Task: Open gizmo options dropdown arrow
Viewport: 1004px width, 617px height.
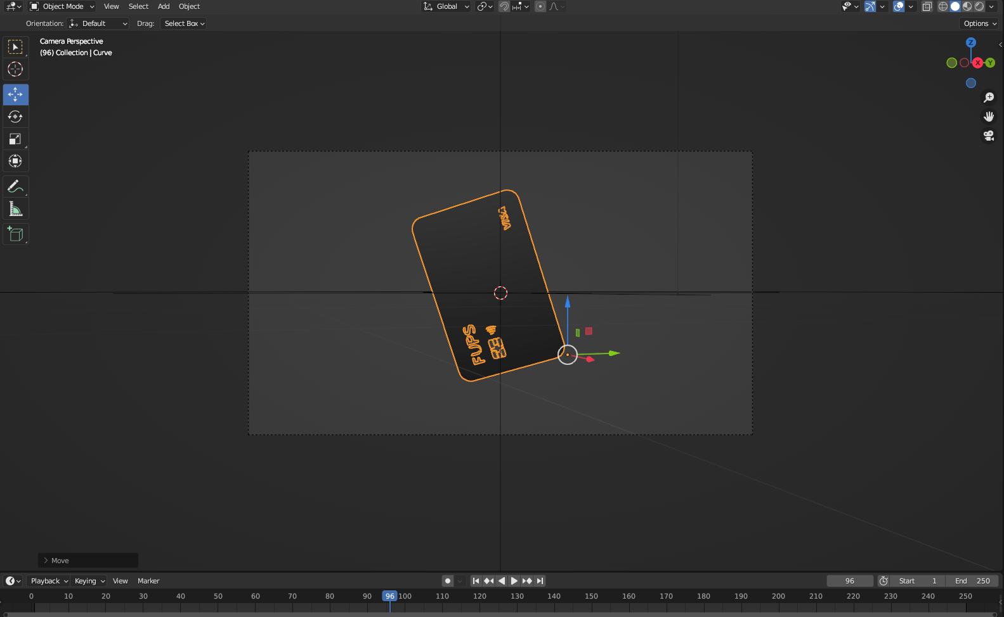Action: pyautogui.click(x=882, y=6)
